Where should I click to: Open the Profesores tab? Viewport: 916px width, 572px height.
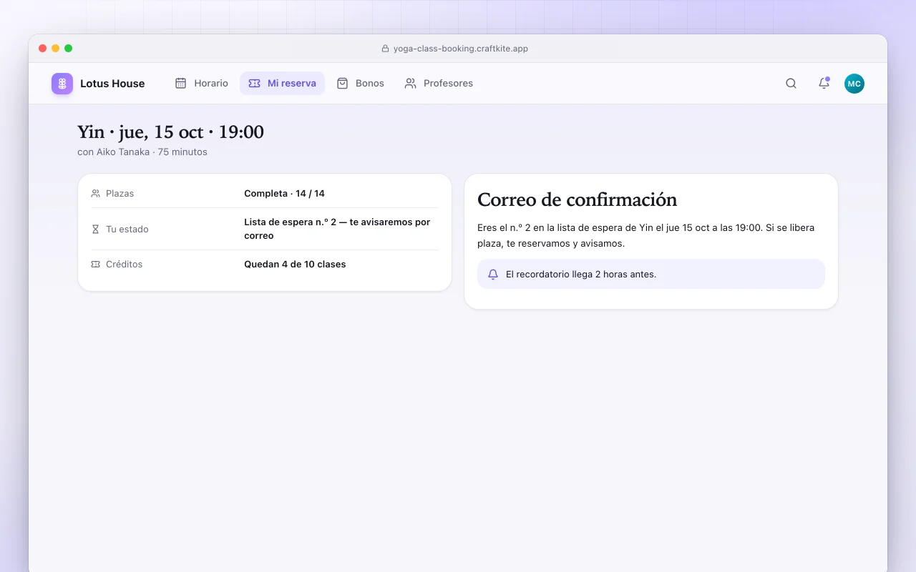pos(439,84)
